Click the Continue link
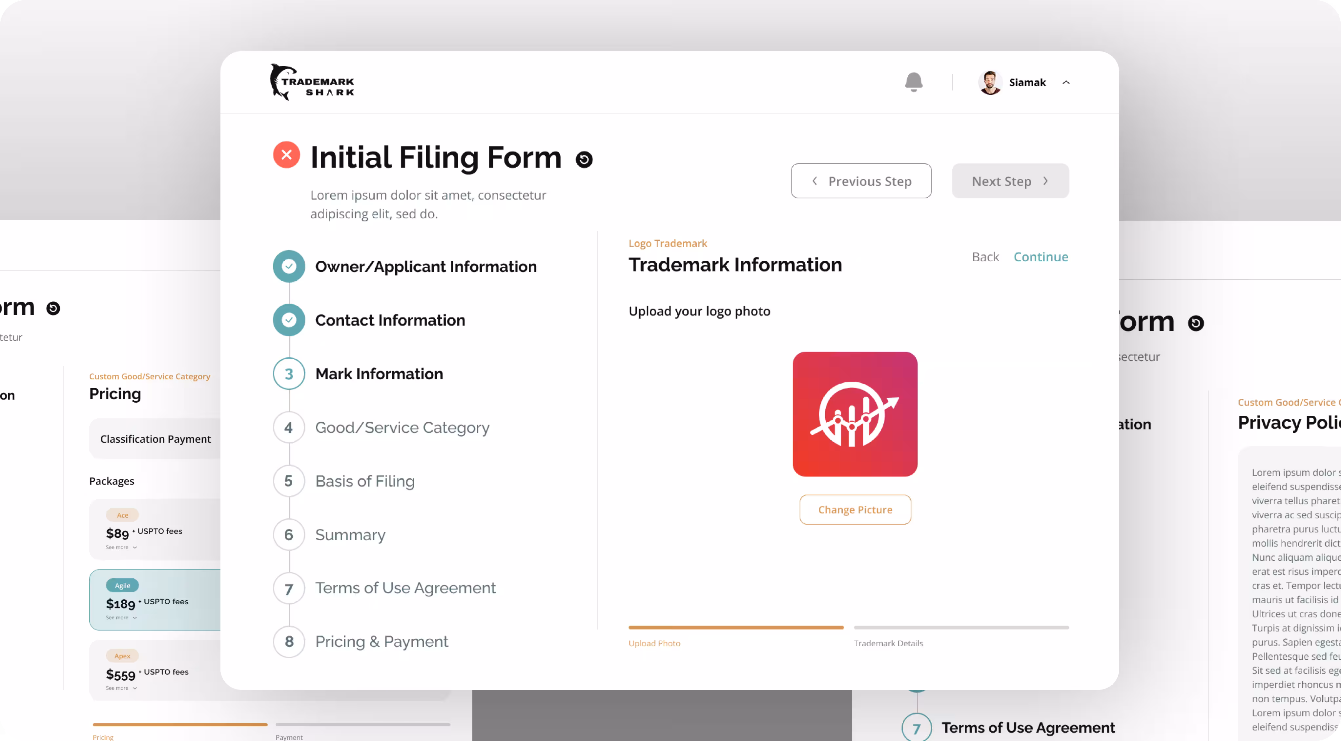The image size is (1341, 741). [1041, 257]
